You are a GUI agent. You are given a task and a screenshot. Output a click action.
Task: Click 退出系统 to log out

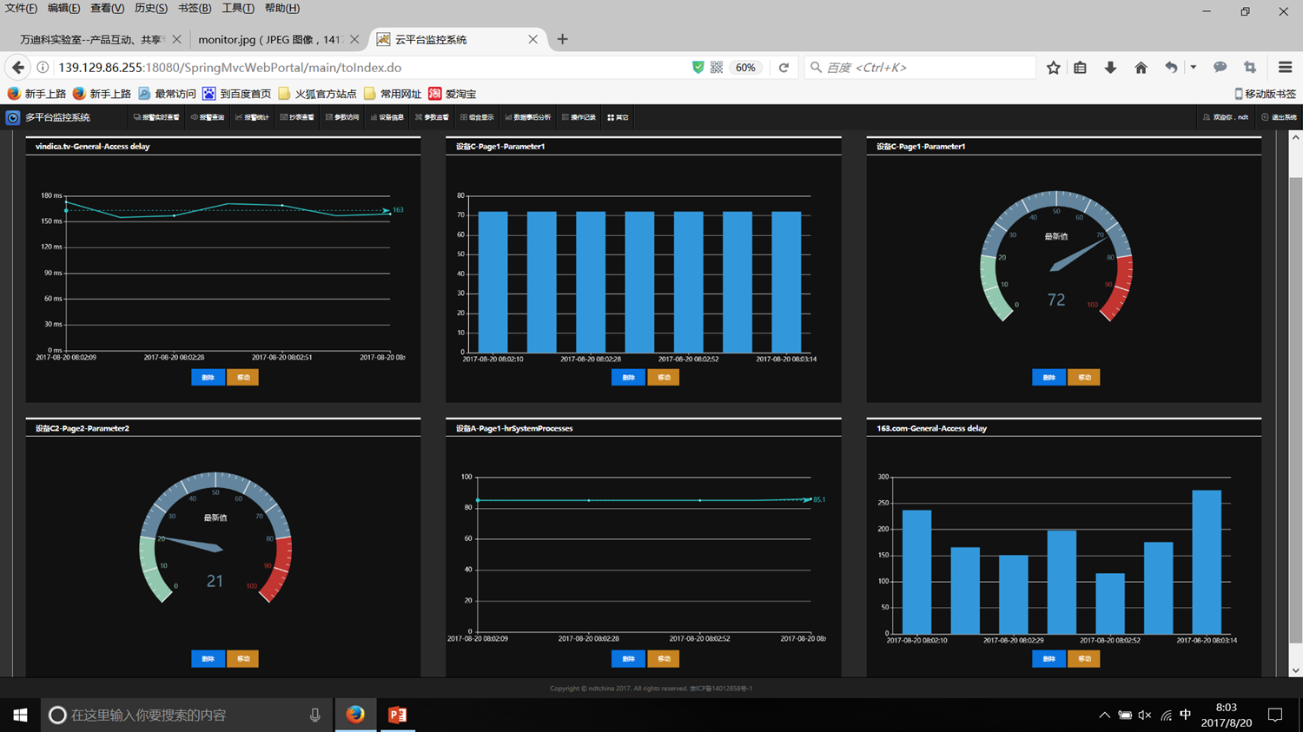tap(1280, 117)
